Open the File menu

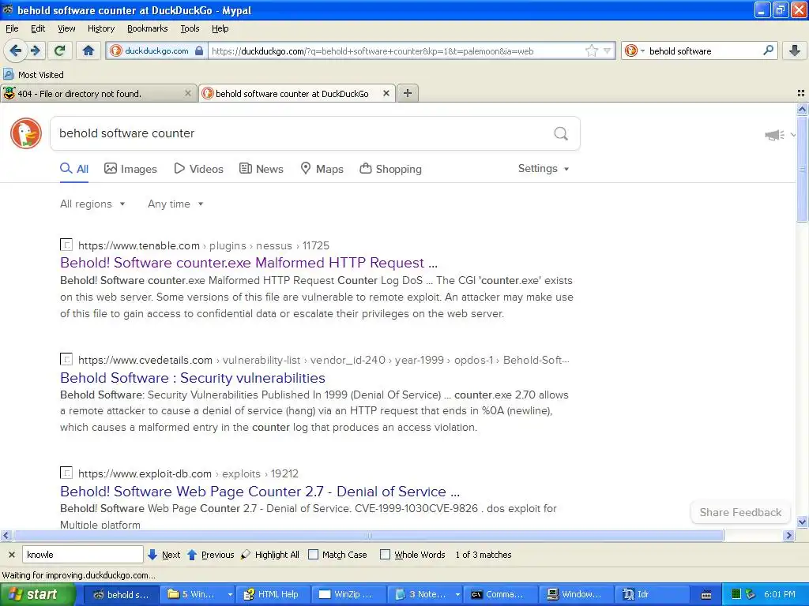coord(12,28)
